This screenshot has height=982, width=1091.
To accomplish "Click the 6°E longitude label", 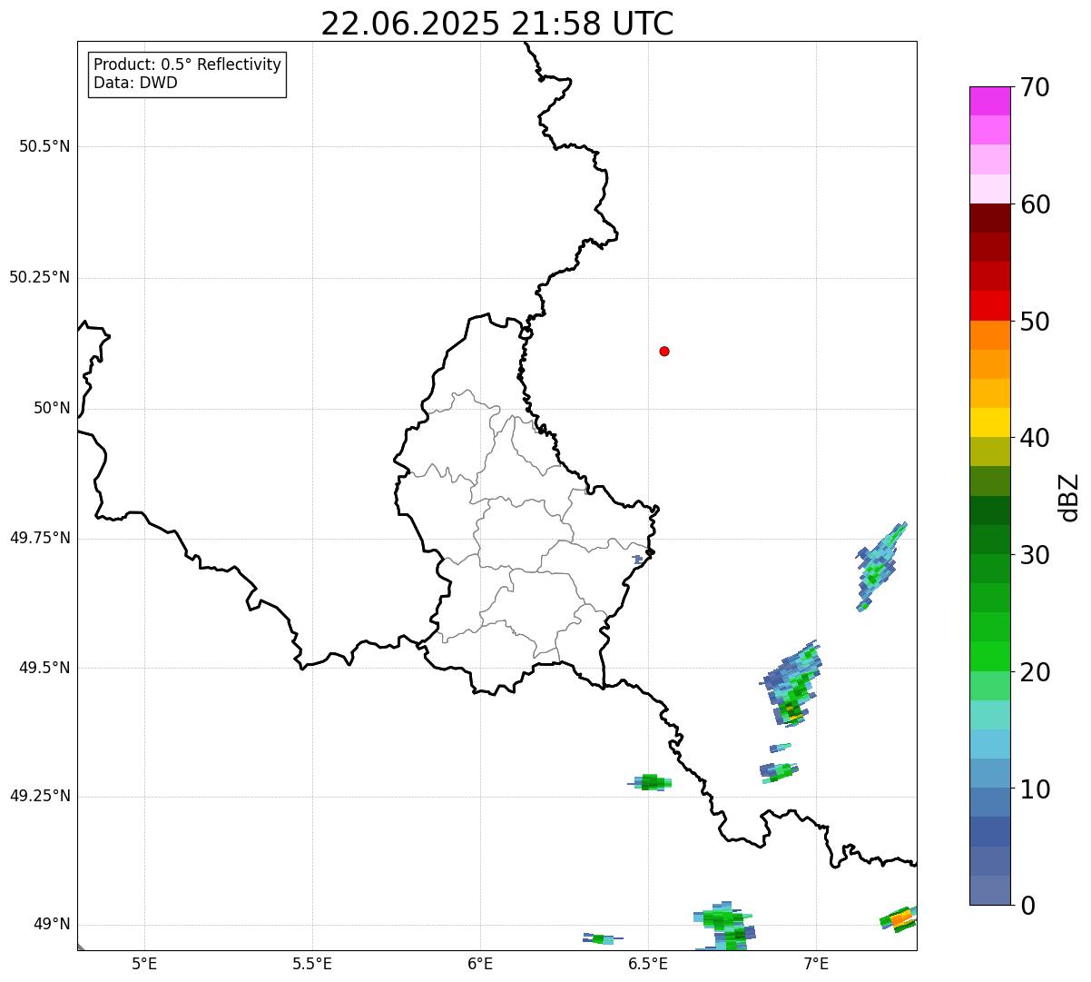I will pos(480,963).
